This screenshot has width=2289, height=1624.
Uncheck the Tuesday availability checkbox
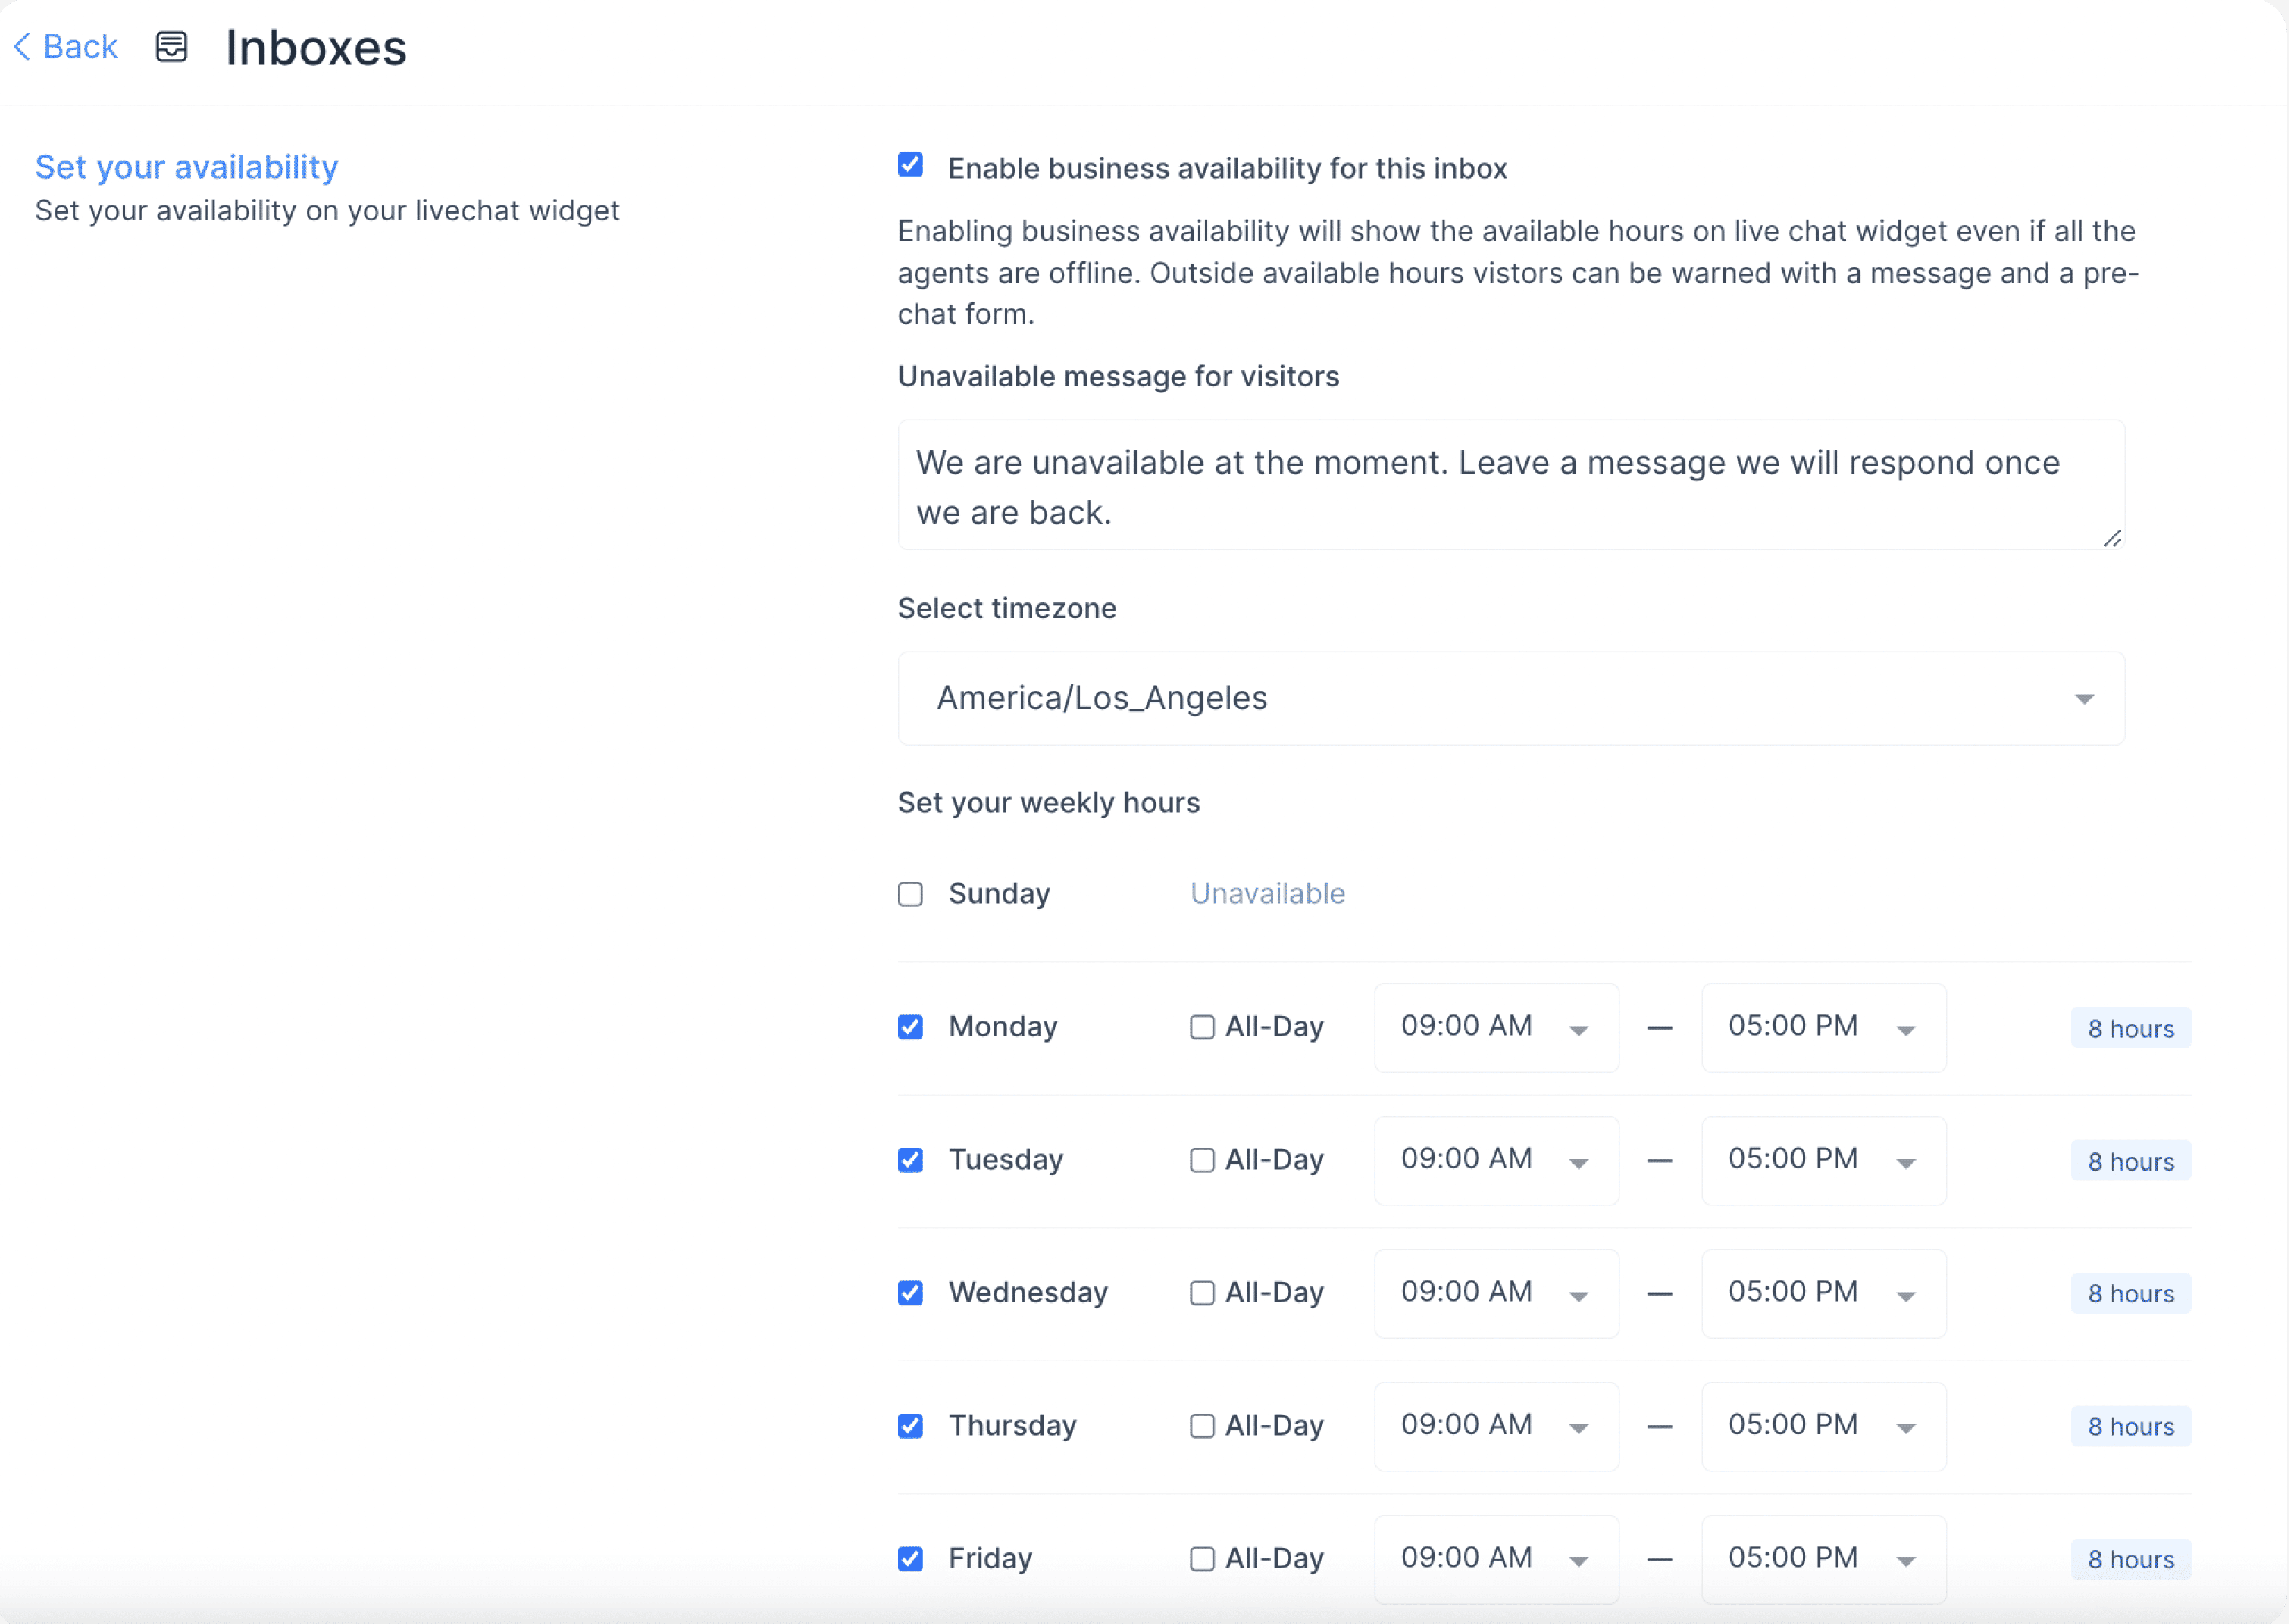click(x=910, y=1160)
